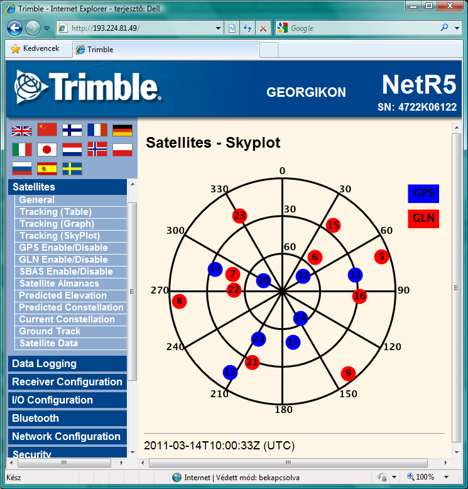Pick the Norwegian flag language
The image size is (468, 489).
[x=97, y=149]
